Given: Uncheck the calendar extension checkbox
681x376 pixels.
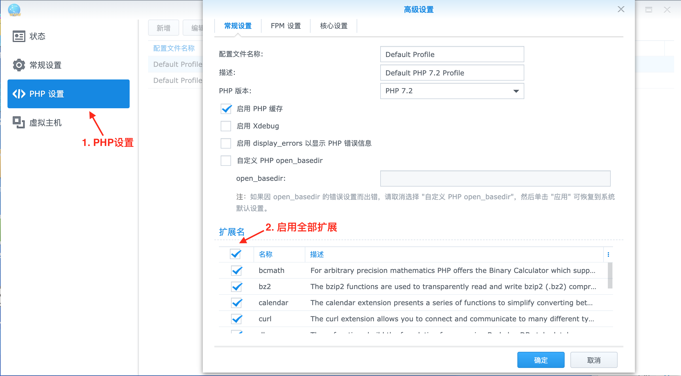Looking at the screenshot, I should coord(237,303).
